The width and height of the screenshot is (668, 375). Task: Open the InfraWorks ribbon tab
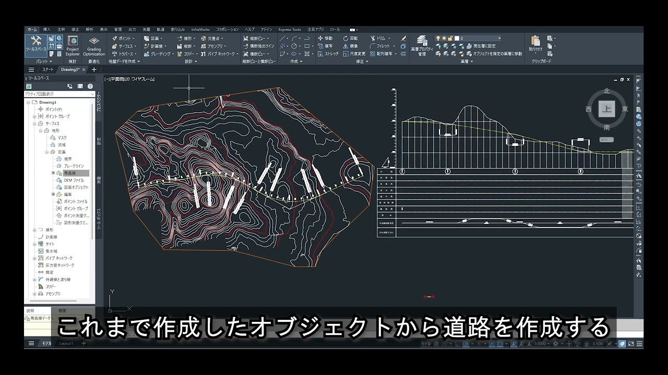(200, 30)
